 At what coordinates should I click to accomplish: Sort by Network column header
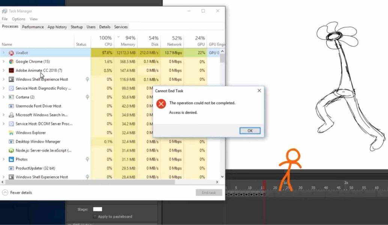pyautogui.click(x=172, y=41)
